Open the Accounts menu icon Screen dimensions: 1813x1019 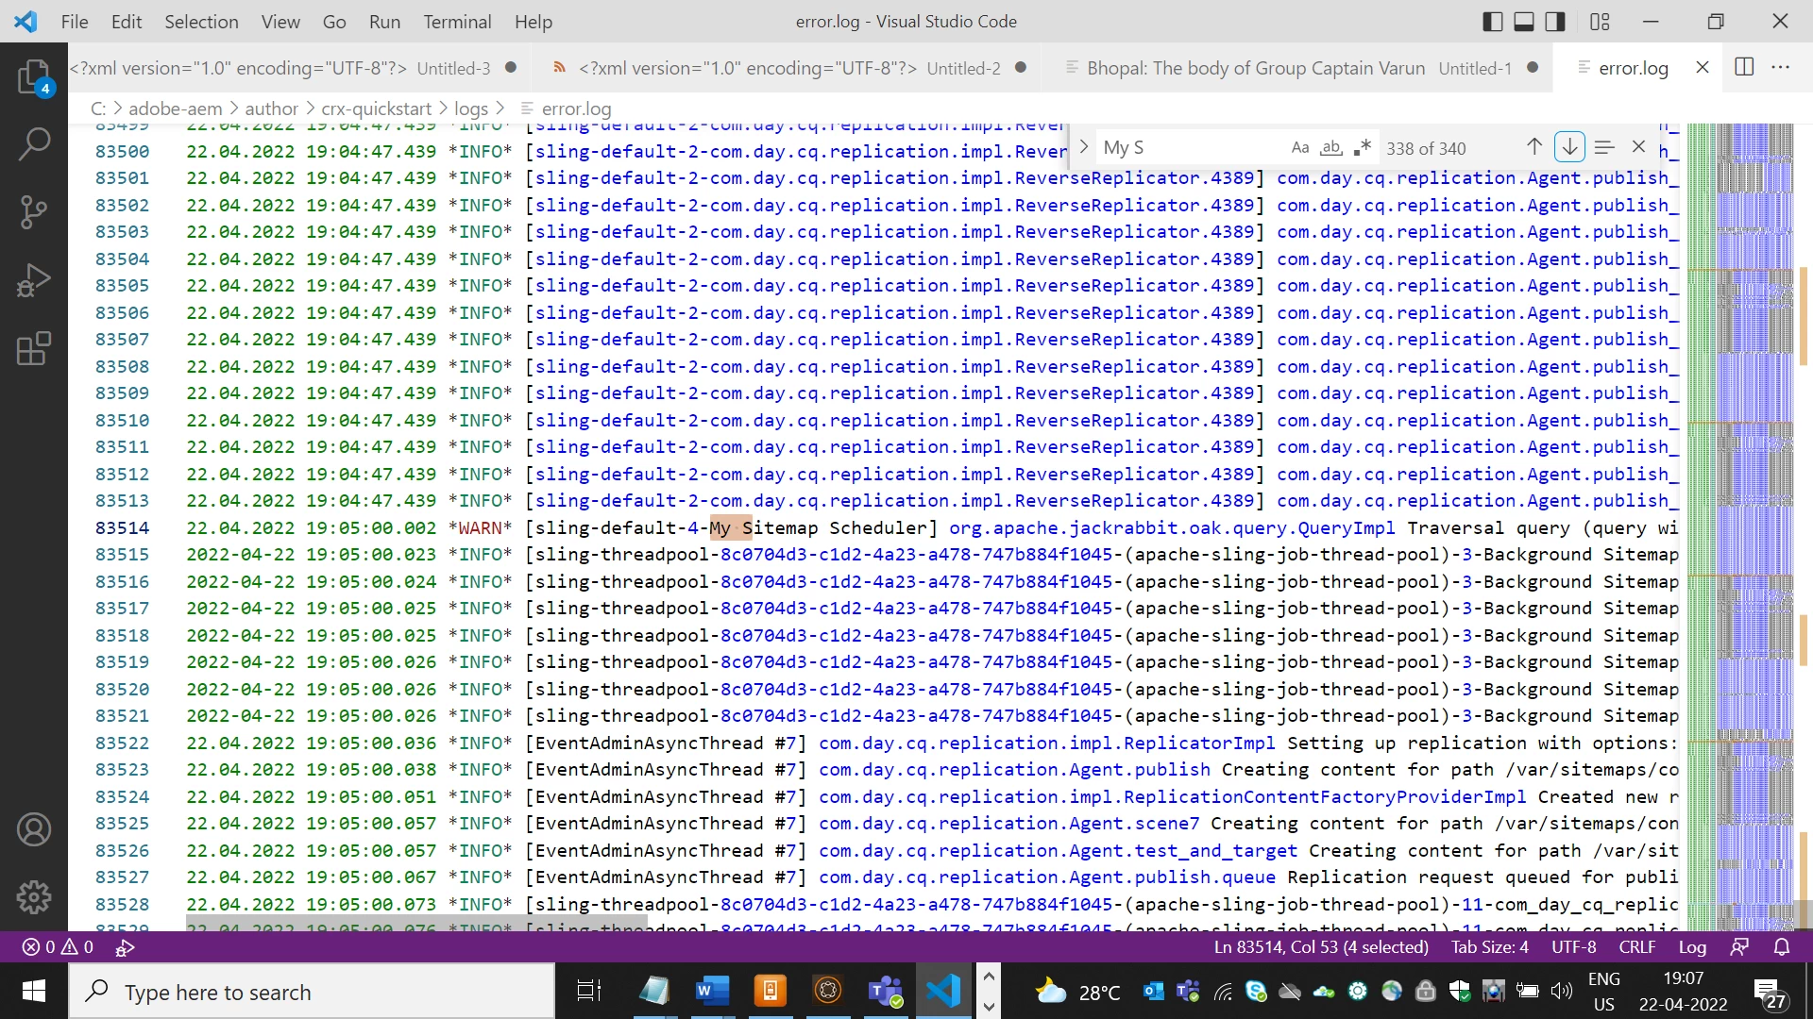tap(34, 829)
